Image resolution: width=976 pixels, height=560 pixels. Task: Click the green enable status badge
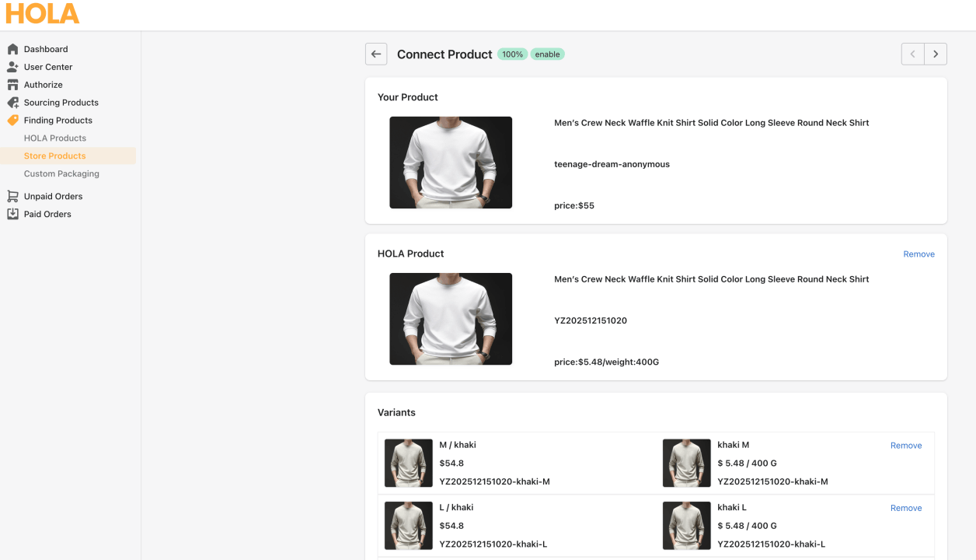point(547,54)
